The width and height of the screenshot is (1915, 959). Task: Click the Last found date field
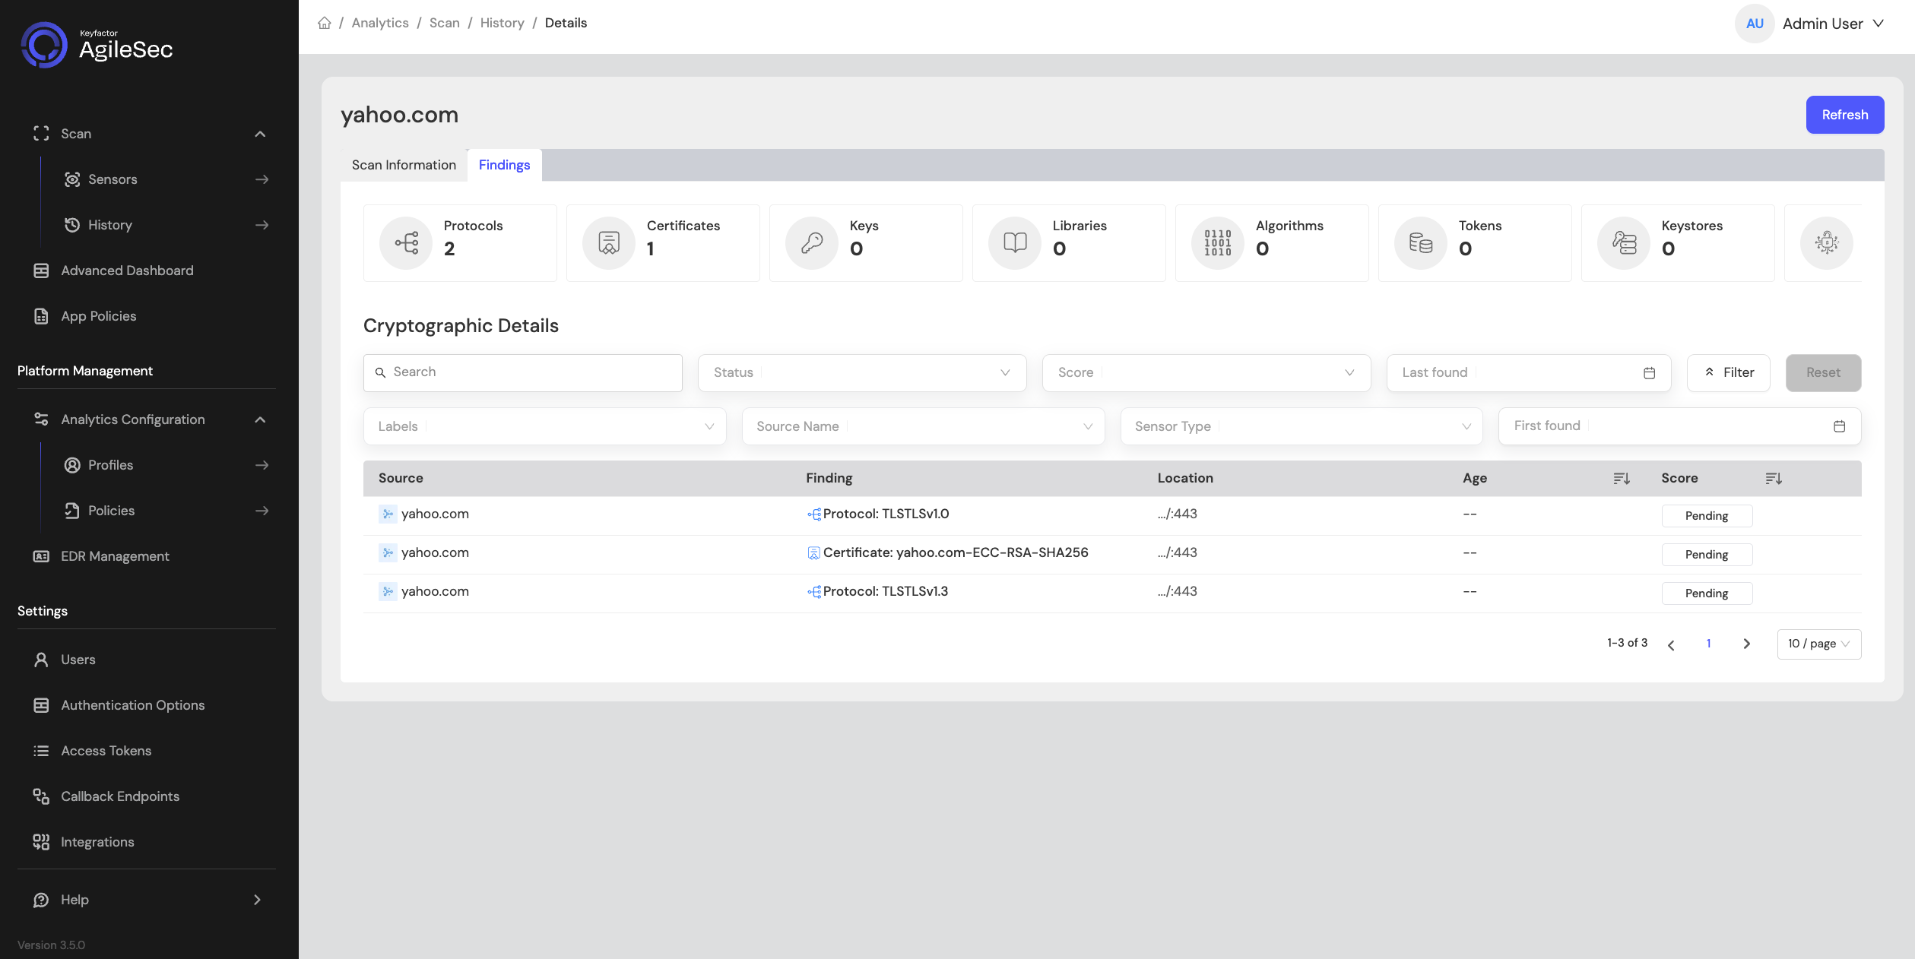point(1529,372)
